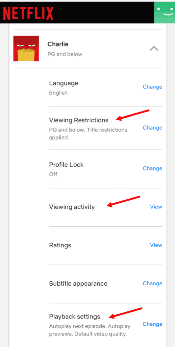The width and height of the screenshot is (175, 347).
Task: Click Charlie's red angry-face profile picture
Action: 26,48
